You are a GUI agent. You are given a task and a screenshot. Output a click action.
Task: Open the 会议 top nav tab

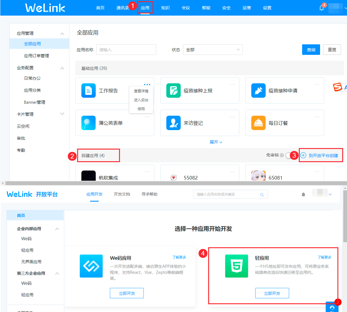(x=186, y=8)
